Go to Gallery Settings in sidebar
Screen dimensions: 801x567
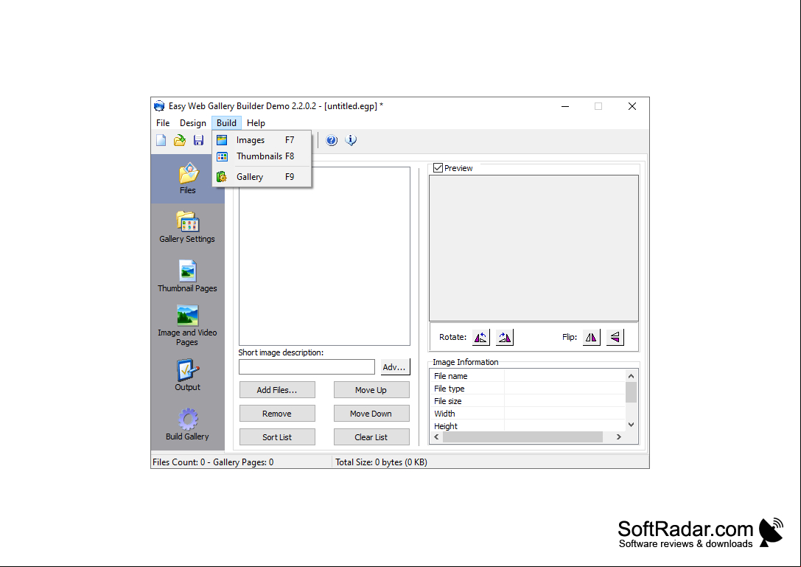(x=187, y=227)
